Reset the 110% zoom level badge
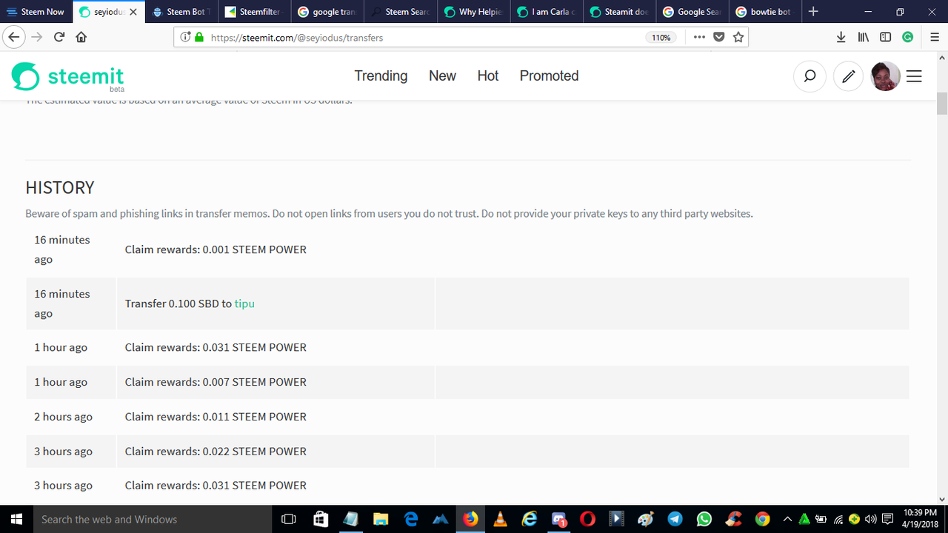The image size is (948, 533). point(661,37)
